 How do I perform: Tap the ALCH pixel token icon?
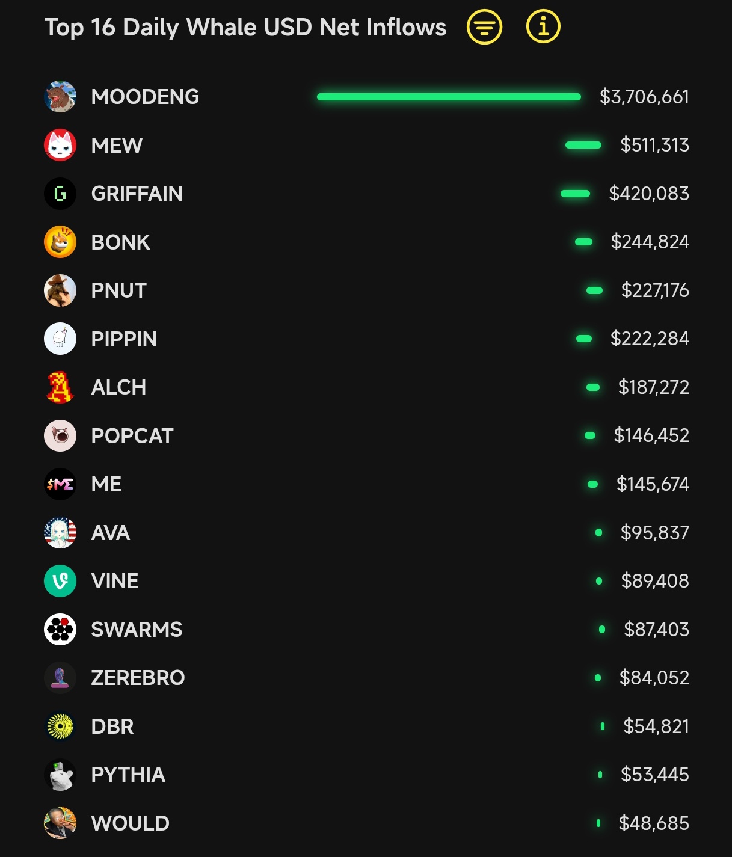click(x=60, y=387)
